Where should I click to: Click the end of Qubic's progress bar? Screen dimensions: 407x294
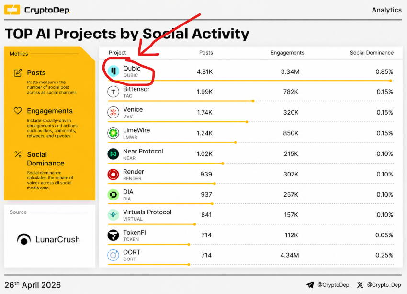391,81
